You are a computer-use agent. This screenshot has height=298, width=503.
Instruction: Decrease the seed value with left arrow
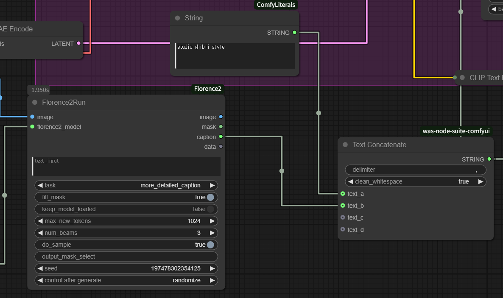coord(40,268)
